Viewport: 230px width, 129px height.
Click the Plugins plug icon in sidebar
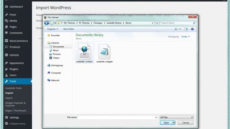coord(6,69)
